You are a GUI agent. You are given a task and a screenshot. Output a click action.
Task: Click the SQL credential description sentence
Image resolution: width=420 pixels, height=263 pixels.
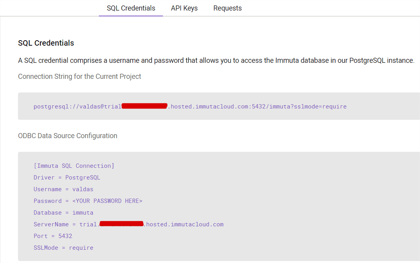pyautogui.click(x=216, y=61)
